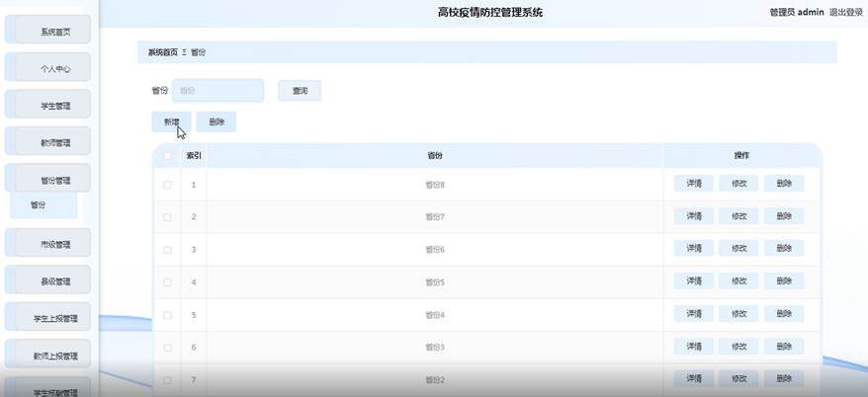
Task: Click the 高校疫情防控管理系统 title
Action: (490, 12)
